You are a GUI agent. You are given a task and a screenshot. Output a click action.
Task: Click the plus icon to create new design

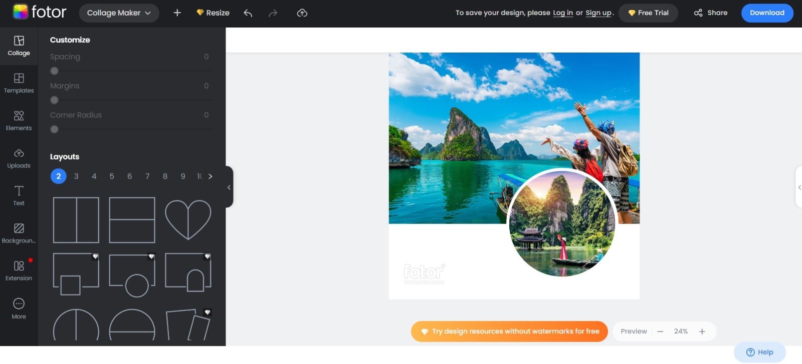coord(177,12)
